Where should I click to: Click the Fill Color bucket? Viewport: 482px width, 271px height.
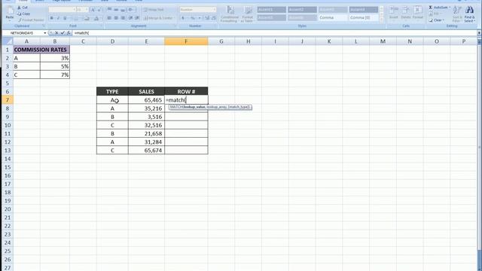pos(87,18)
